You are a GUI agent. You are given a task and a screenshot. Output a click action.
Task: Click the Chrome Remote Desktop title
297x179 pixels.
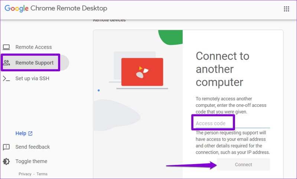pyautogui.click(x=69, y=8)
